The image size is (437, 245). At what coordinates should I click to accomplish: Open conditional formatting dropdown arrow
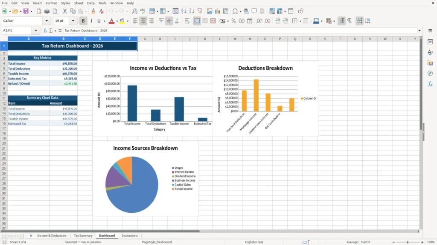(334, 21)
